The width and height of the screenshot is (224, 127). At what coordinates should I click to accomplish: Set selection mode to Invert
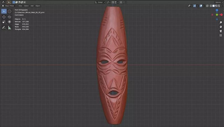(22, 2)
